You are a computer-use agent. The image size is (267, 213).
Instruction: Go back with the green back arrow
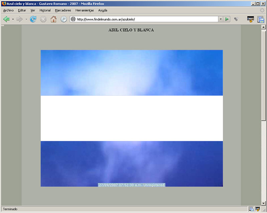(x=6, y=19)
